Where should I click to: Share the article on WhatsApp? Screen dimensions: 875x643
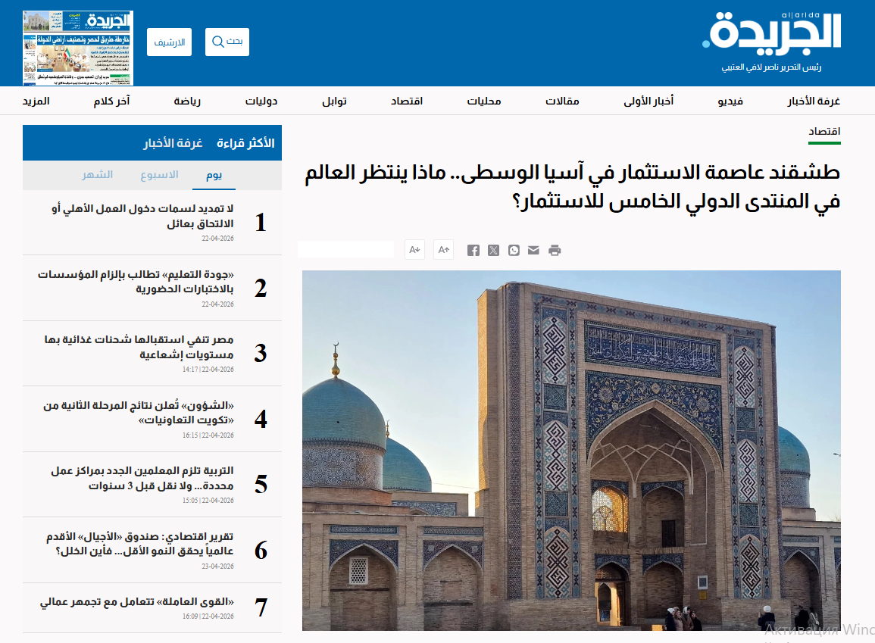pyautogui.click(x=514, y=251)
